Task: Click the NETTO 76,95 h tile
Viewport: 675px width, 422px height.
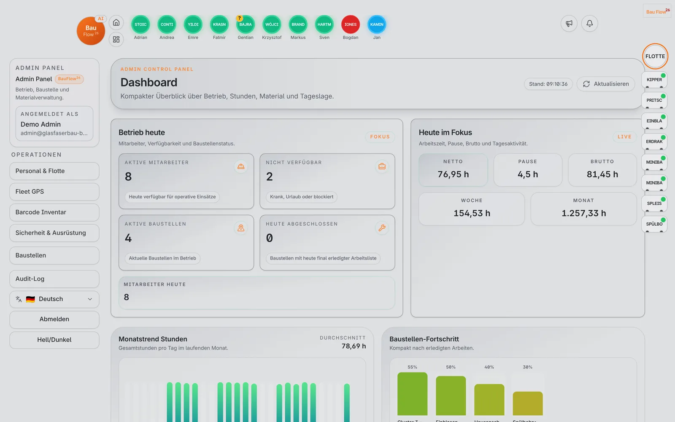Action: tap(453, 170)
